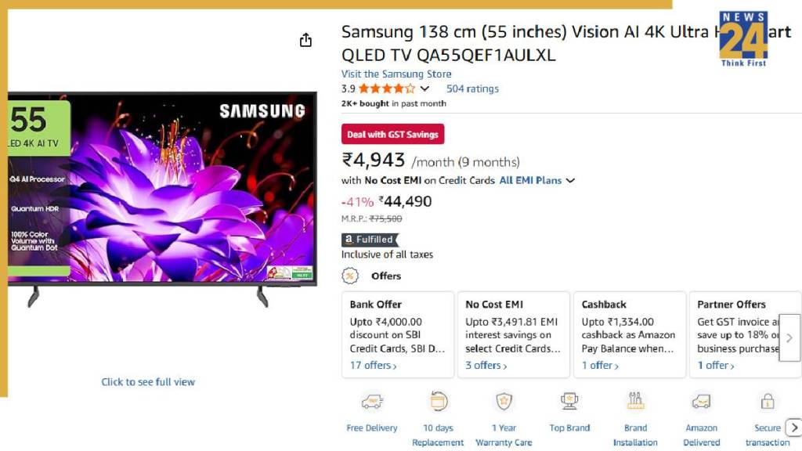The height and width of the screenshot is (451, 802).
Task: Click the 10 days Replacement icon
Action: pyautogui.click(x=439, y=402)
